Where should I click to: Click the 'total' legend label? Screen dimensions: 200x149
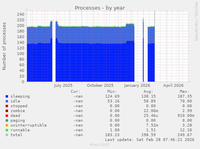[x=16, y=135]
